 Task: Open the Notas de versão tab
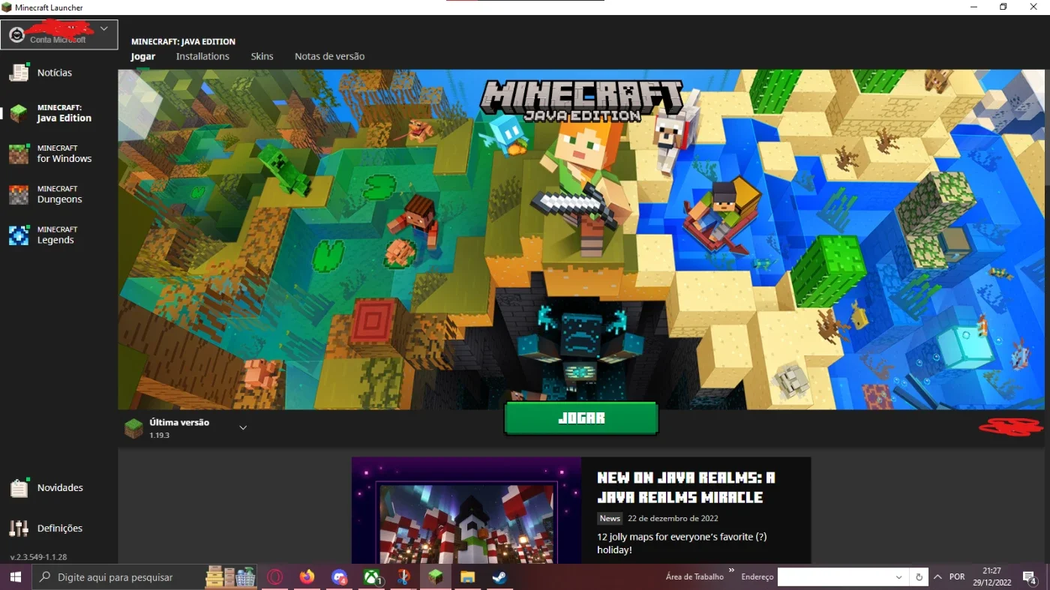coord(329,56)
